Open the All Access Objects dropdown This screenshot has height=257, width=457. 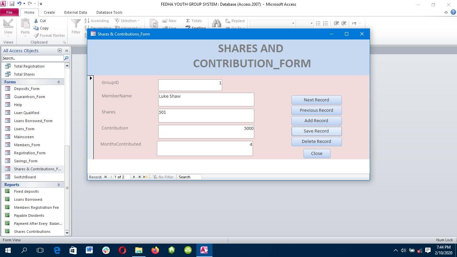pos(60,51)
